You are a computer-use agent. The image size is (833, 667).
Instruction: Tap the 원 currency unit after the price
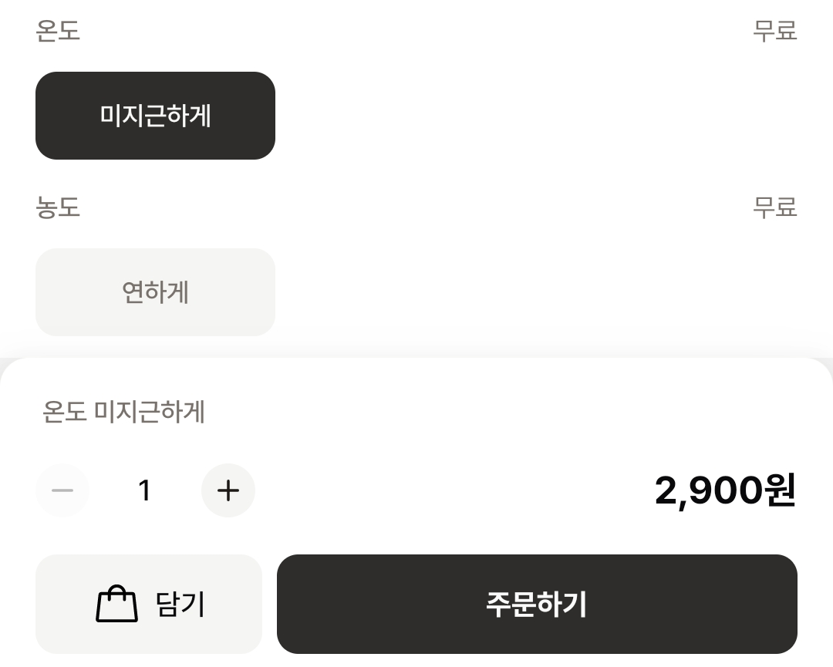[x=780, y=490]
